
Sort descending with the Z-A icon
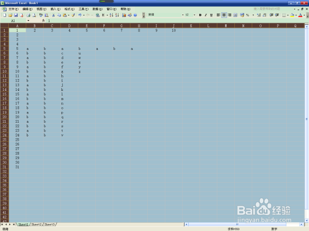tap(117, 15)
